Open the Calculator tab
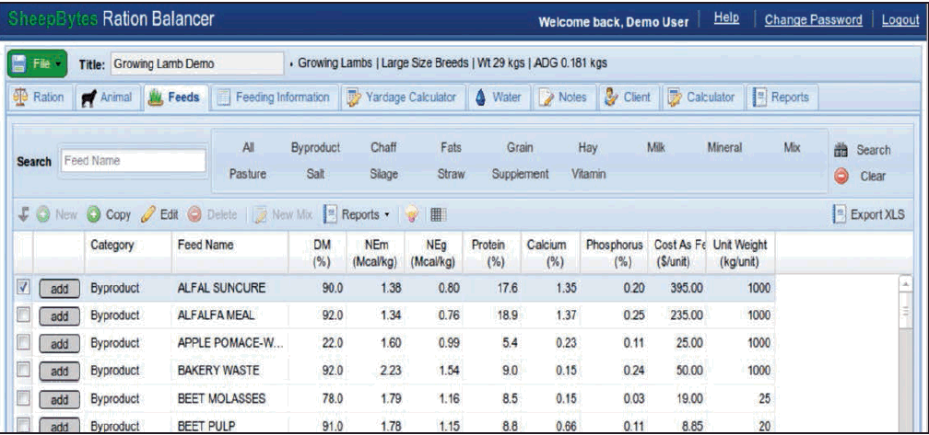The width and height of the screenshot is (929, 435). tap(702, 97)
